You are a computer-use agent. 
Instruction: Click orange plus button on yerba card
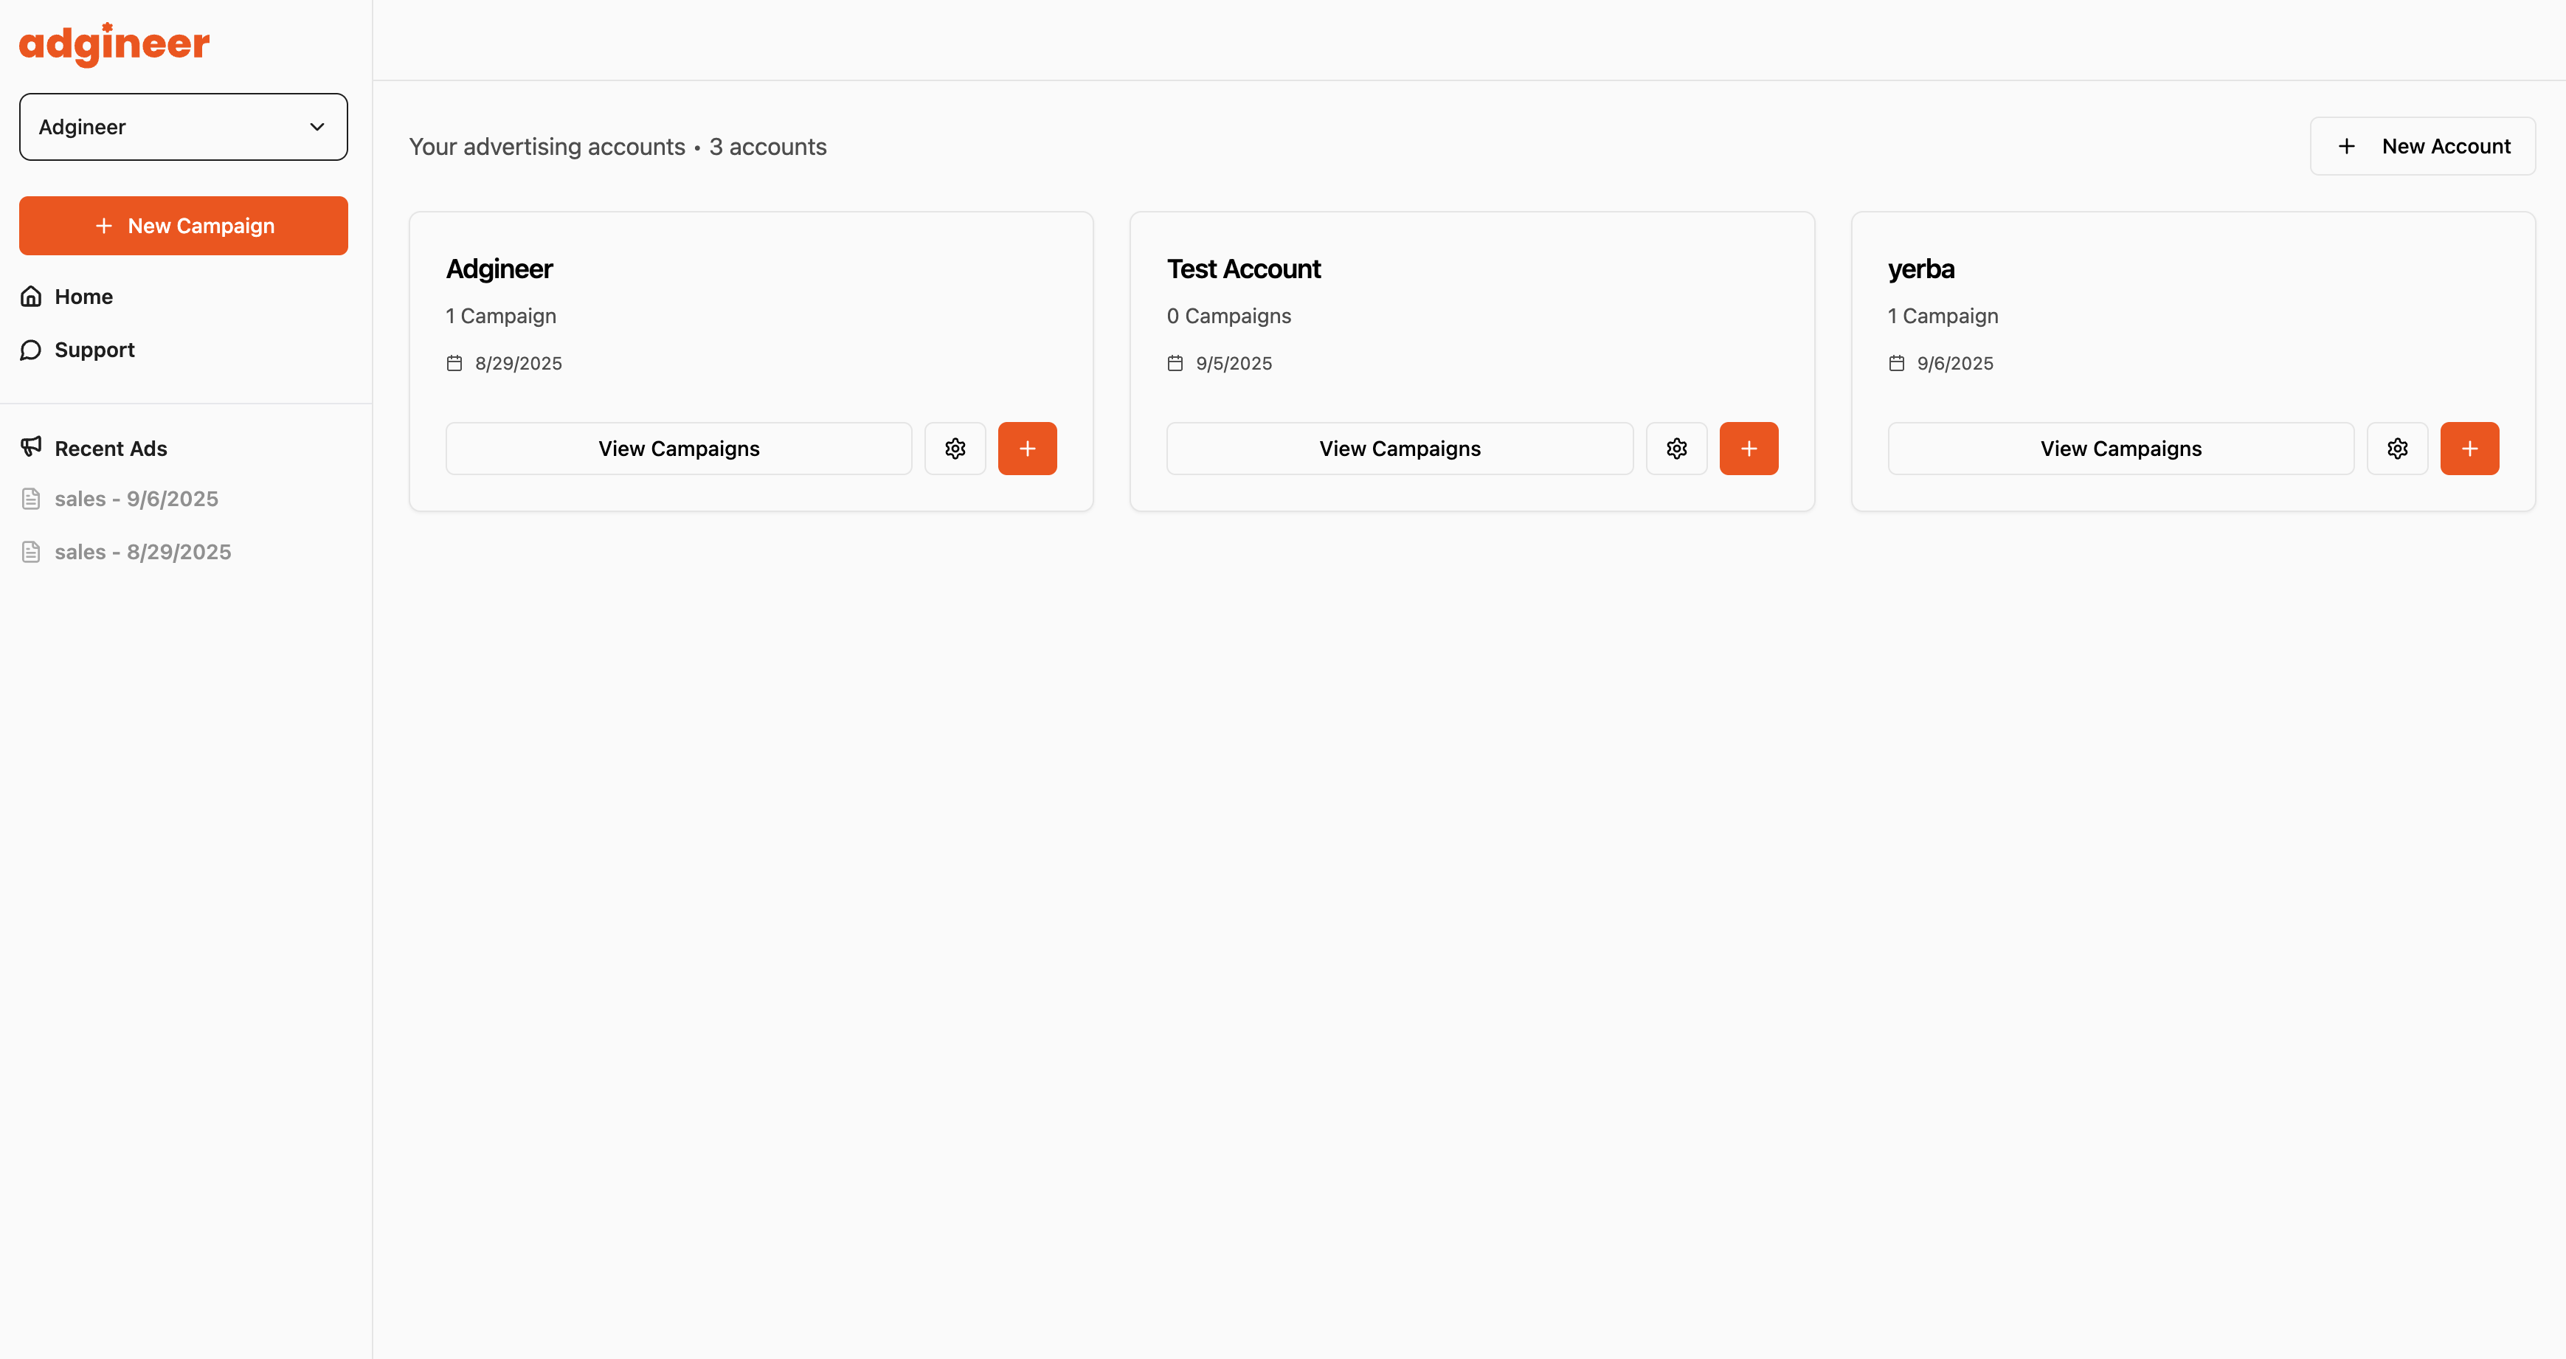2469,449
